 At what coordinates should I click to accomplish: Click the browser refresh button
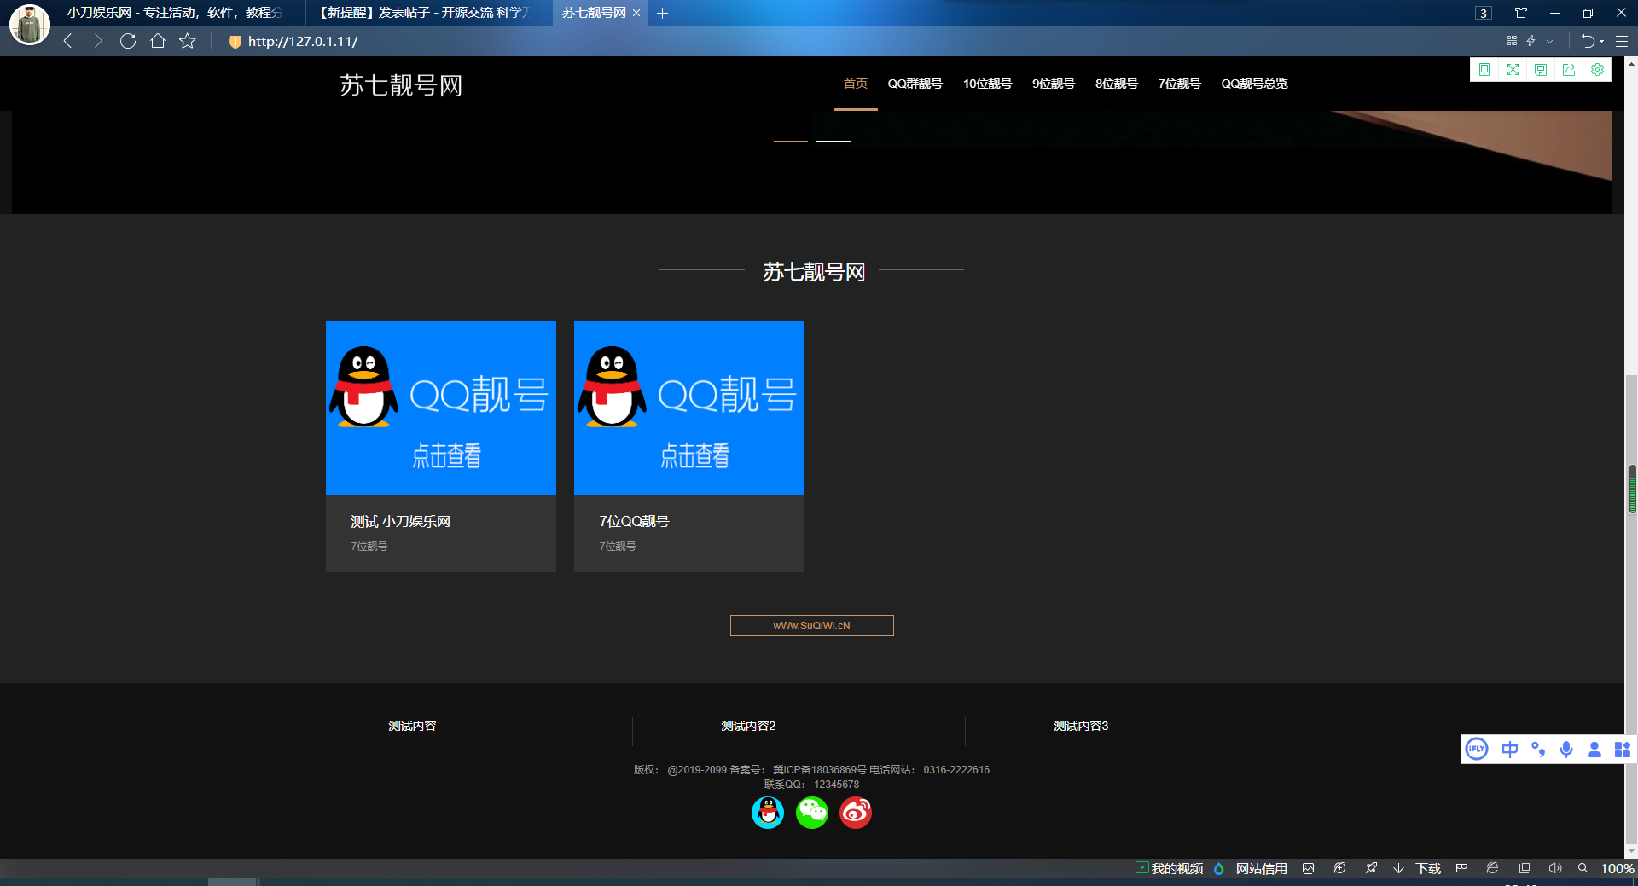point(128,41)
